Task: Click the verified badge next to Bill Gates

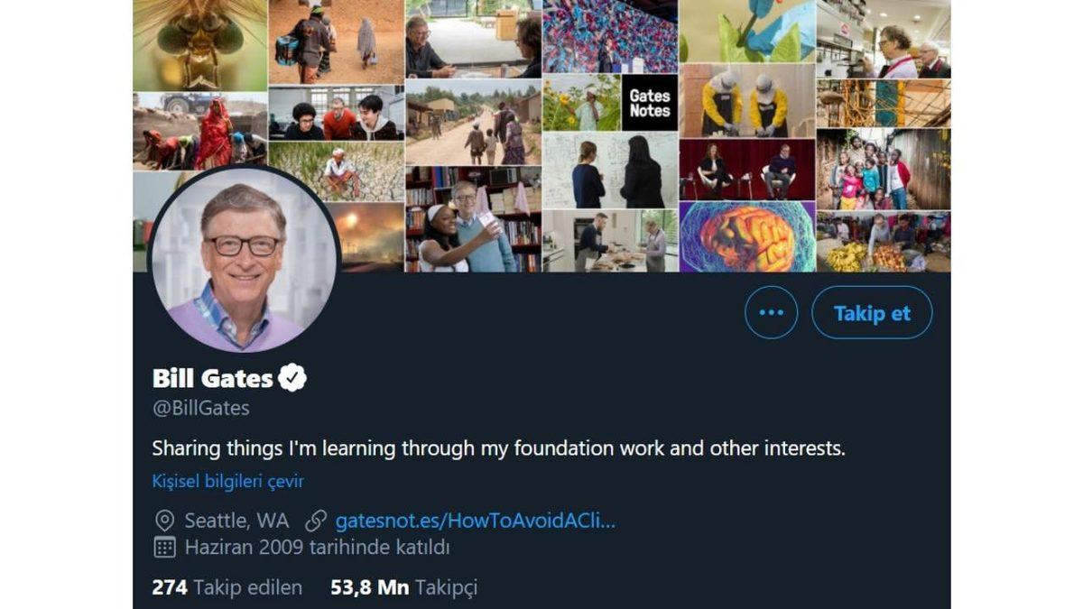Action: pyautogui.click(x=293, y=376)
